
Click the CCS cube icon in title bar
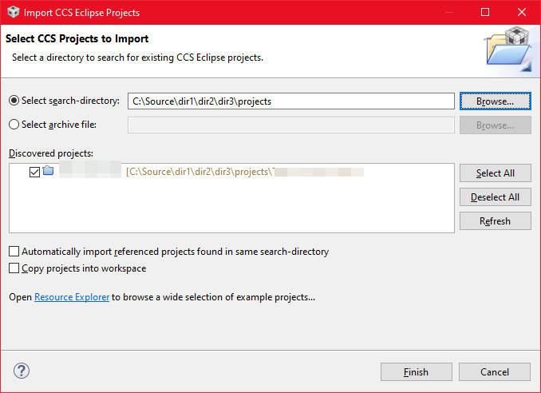13,12
